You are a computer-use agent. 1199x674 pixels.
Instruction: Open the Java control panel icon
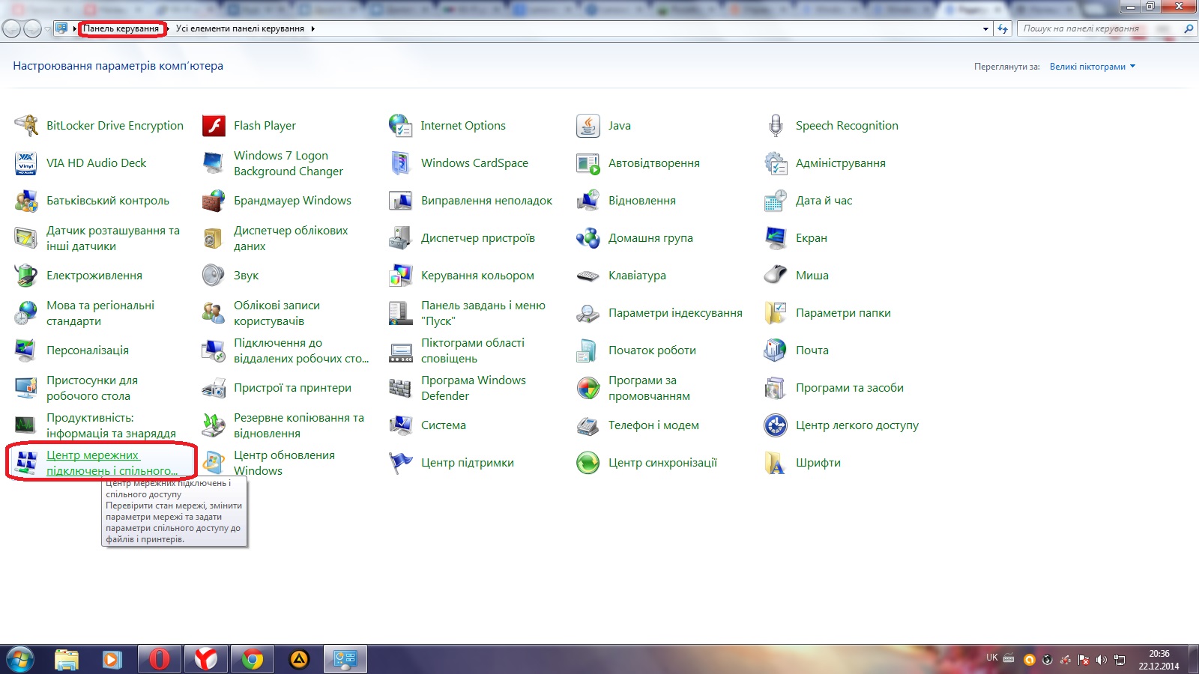(x=588, y=126)
